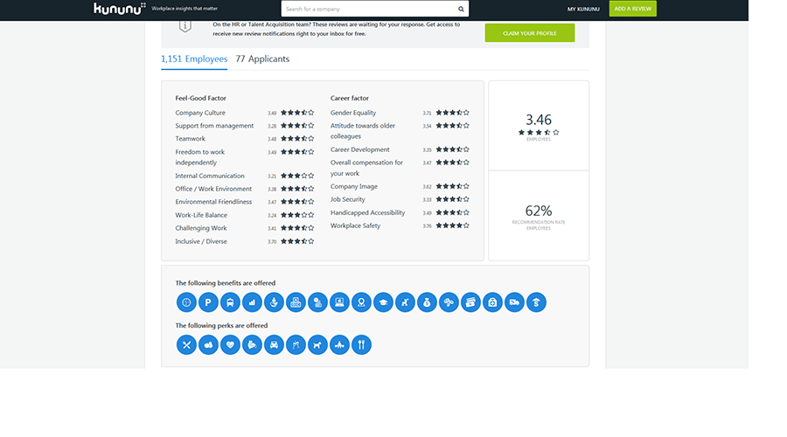Image resolution: width=787 pixels, height=437 pixels.
Task: Click the parking benefit icon
Action: click(x=208, y=302)
